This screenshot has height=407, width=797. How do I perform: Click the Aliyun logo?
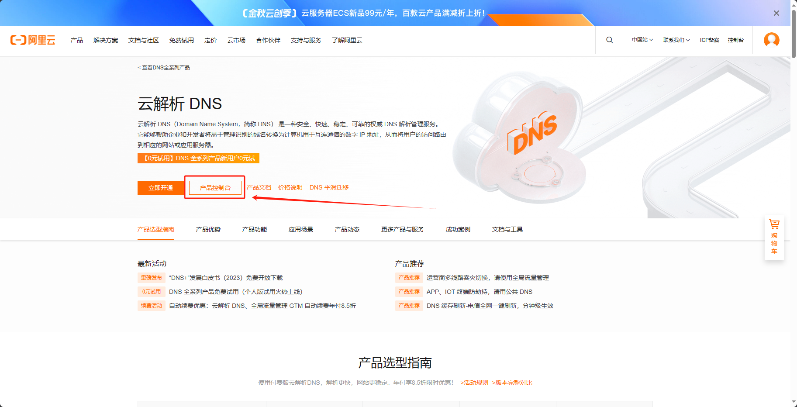[x=33, y=40]
